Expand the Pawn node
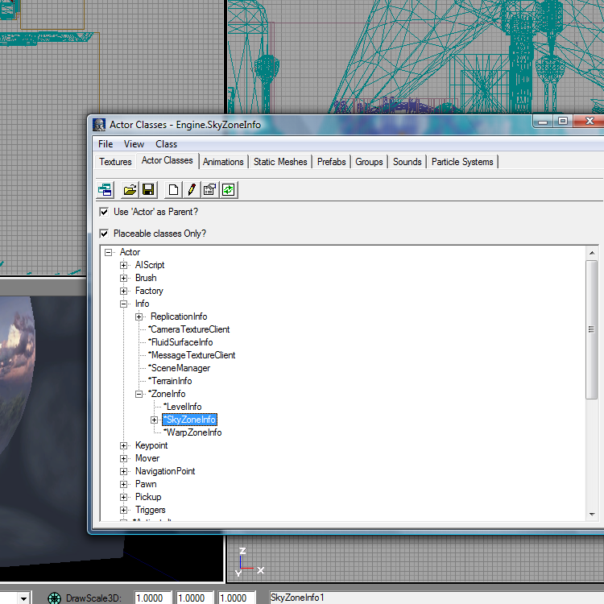 123,484
